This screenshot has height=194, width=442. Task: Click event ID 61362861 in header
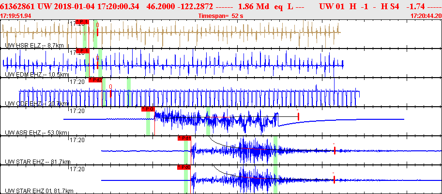(18, 7)
